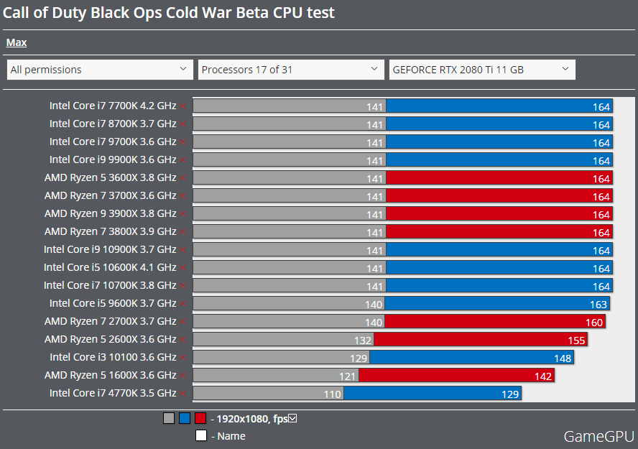Click the 155 value on the Ryzen 5 2600X bar

point(576,341)
